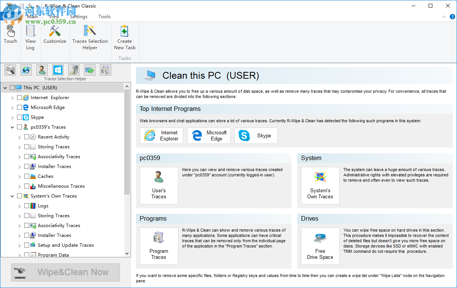Switch to the View ribbon tab
457x288 pixels.
point(54,16)
